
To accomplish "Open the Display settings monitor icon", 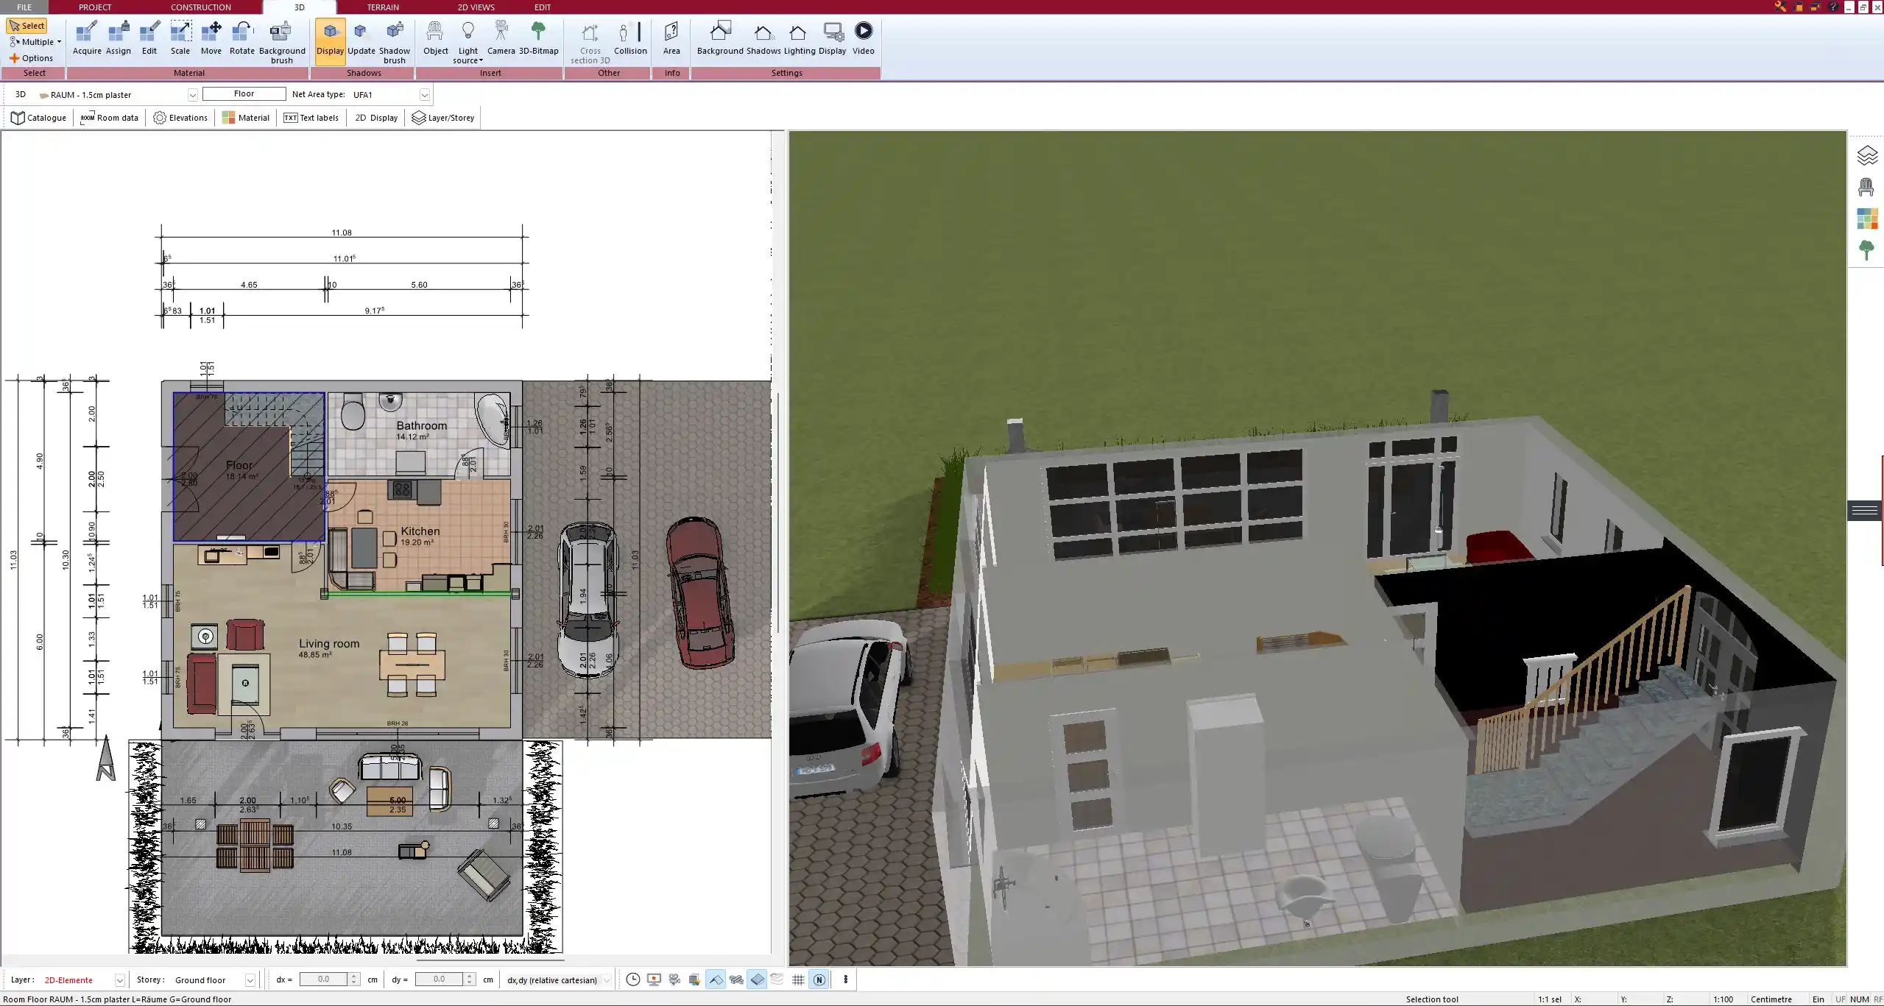I will click(x=833, y=38).
